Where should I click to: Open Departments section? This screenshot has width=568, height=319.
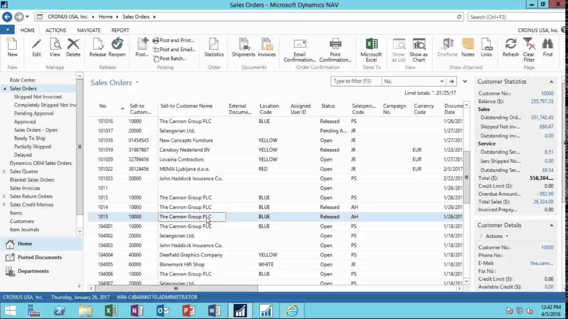pyautogui.click(x=41, y=271)
